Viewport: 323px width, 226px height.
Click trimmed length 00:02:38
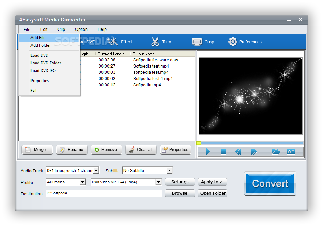tap(107, 60)
